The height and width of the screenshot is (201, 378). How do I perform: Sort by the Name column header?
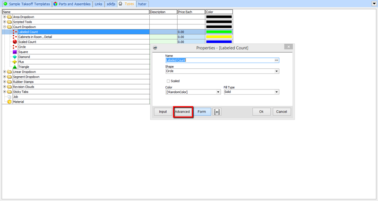tap(76, 12)
